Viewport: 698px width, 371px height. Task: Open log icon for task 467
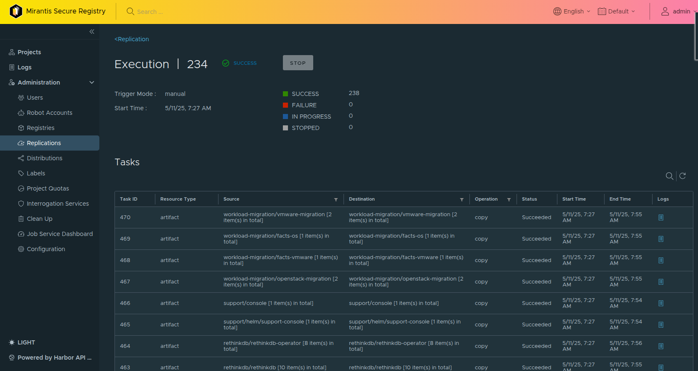coord(661,282)
